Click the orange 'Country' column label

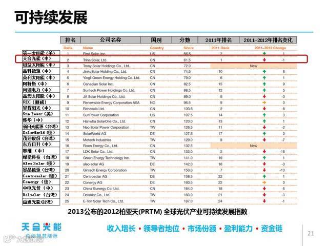coord(157,48)
